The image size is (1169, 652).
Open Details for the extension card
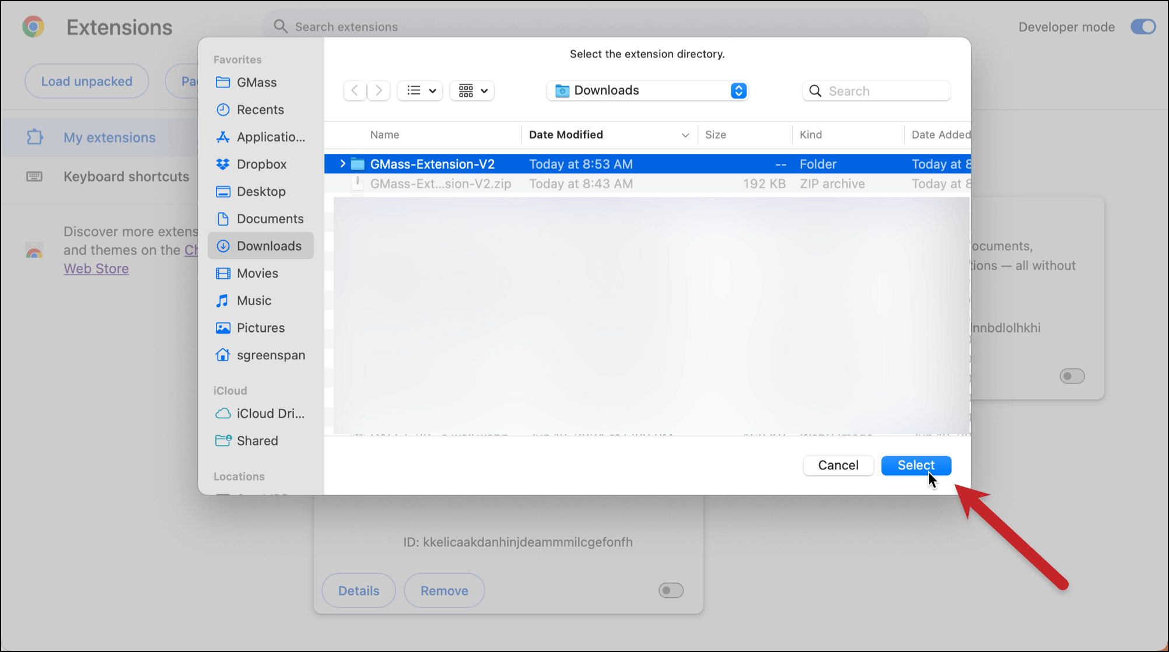359,591
